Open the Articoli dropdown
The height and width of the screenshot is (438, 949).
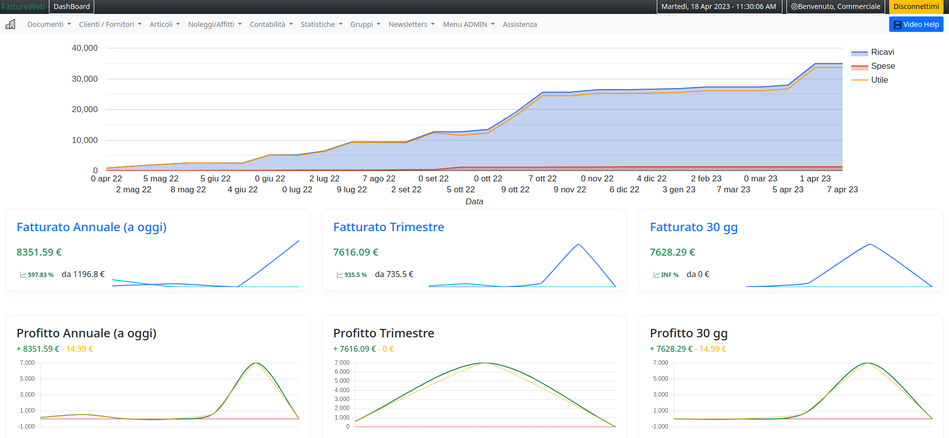tap(165, 24)
